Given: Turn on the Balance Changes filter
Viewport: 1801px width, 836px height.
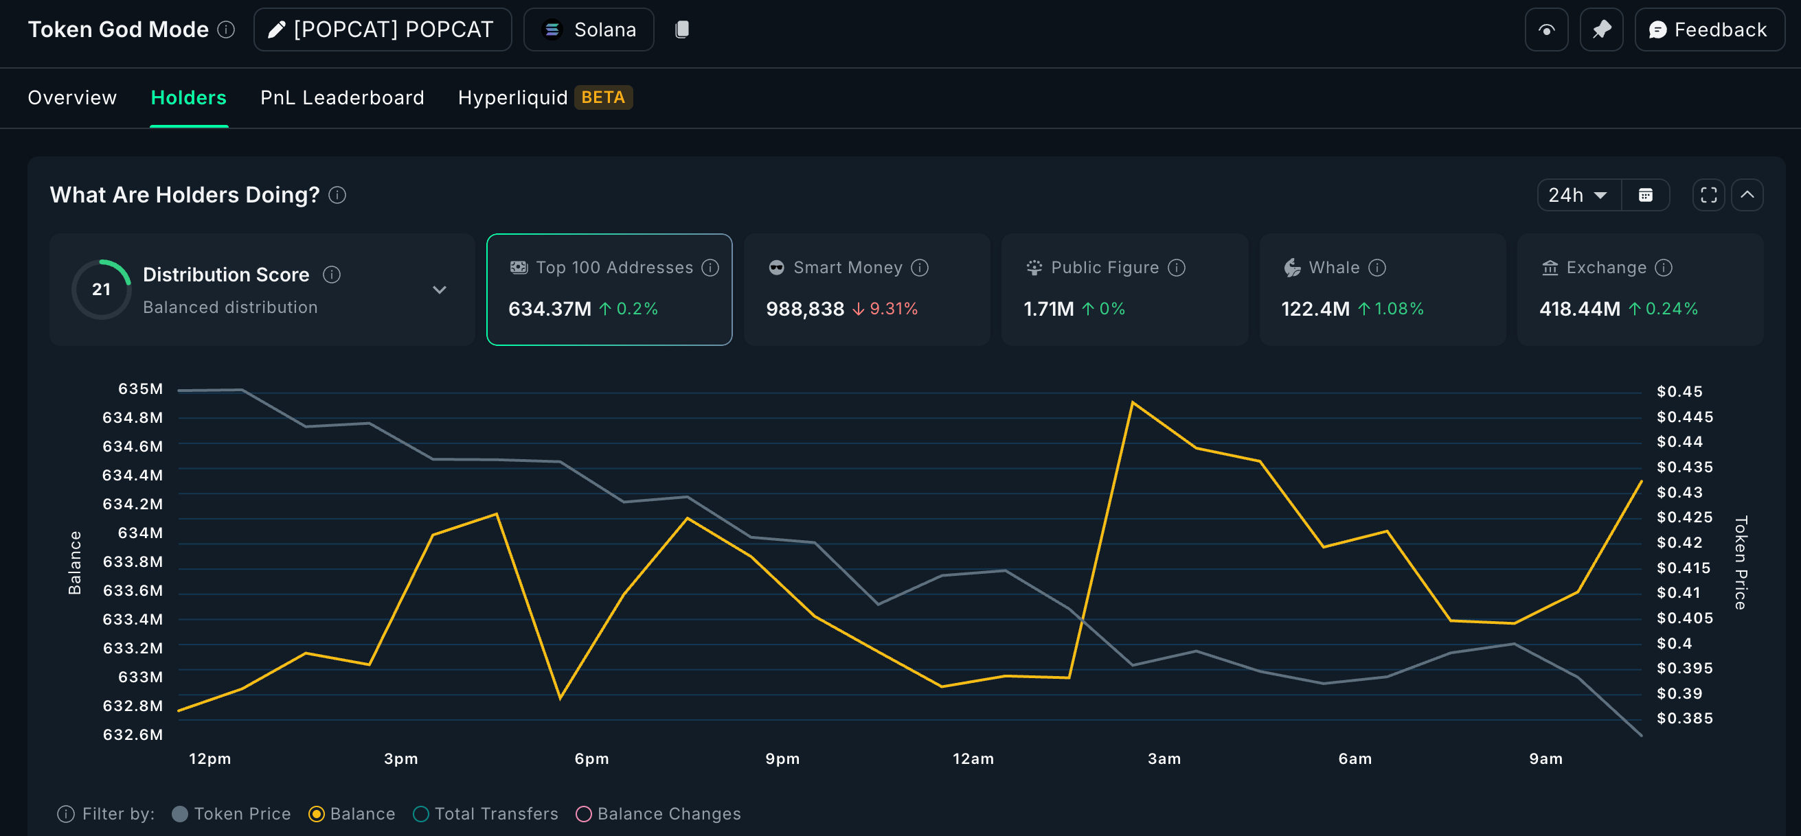Looking at the screenshot, I should 585,813.
